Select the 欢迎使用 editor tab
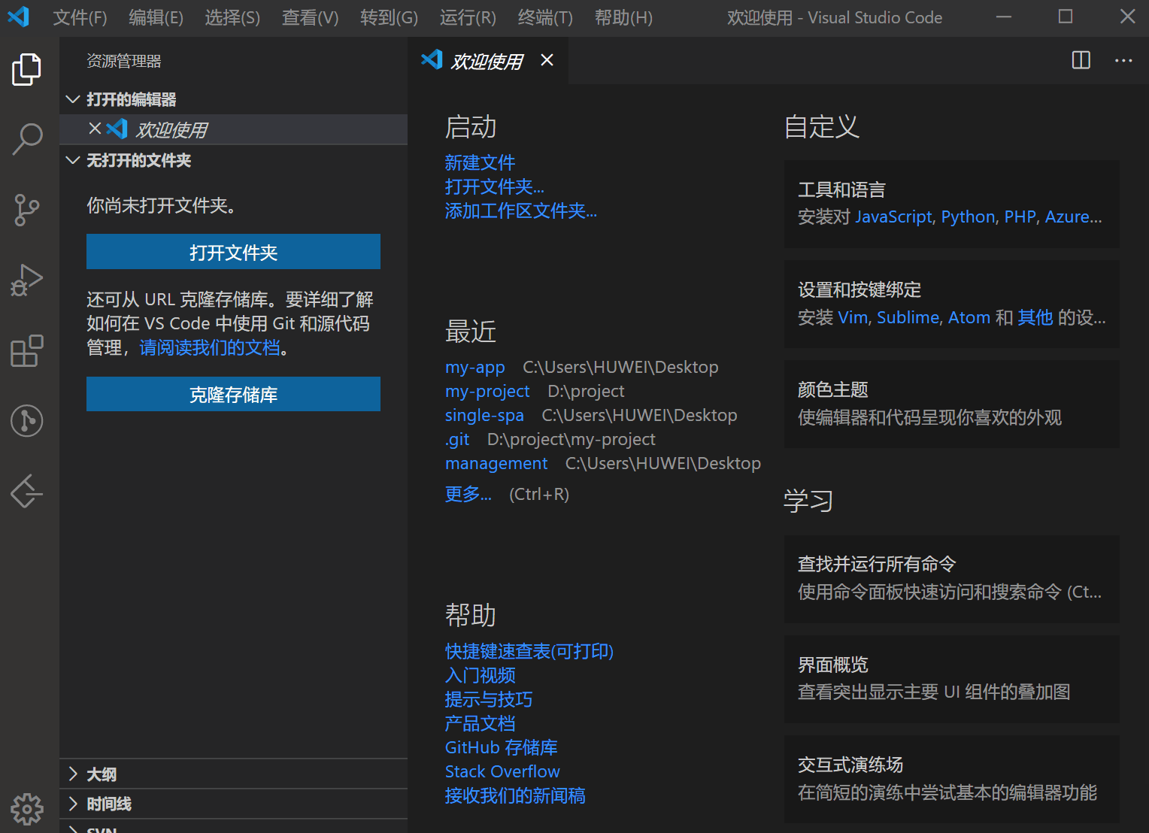Screen dimensions: 1149x833 click(487, 61)
